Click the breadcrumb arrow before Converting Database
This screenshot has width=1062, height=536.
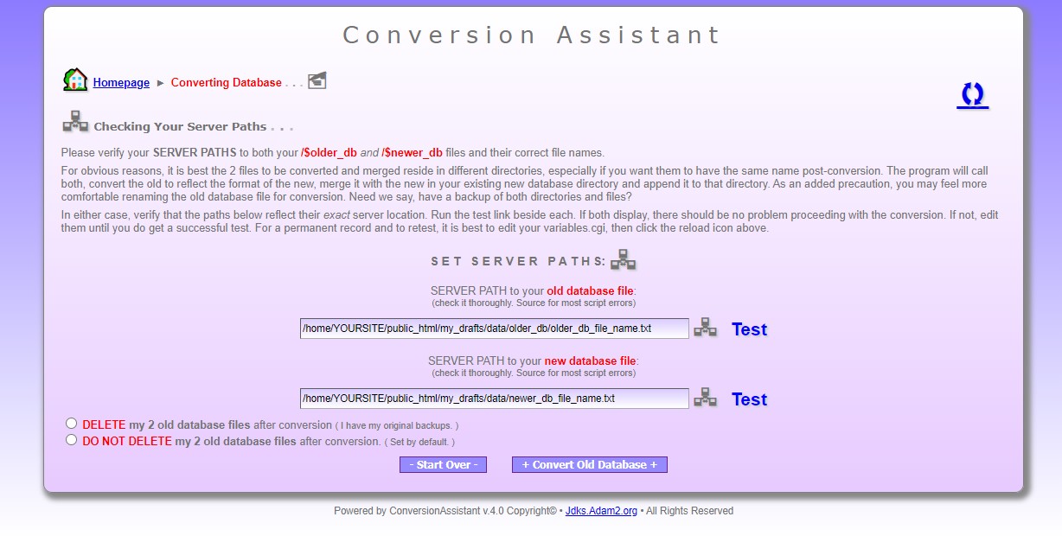(x=158, y=82)
